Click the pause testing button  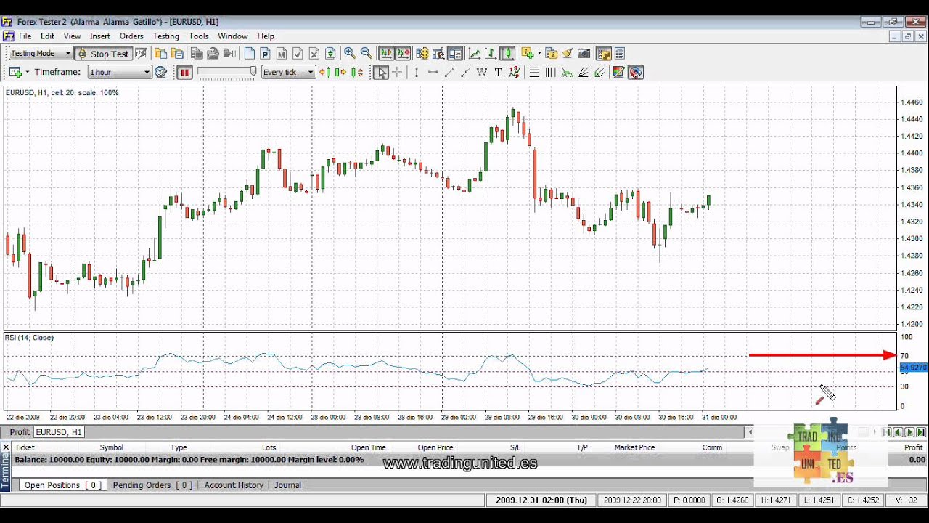point(185,72)
